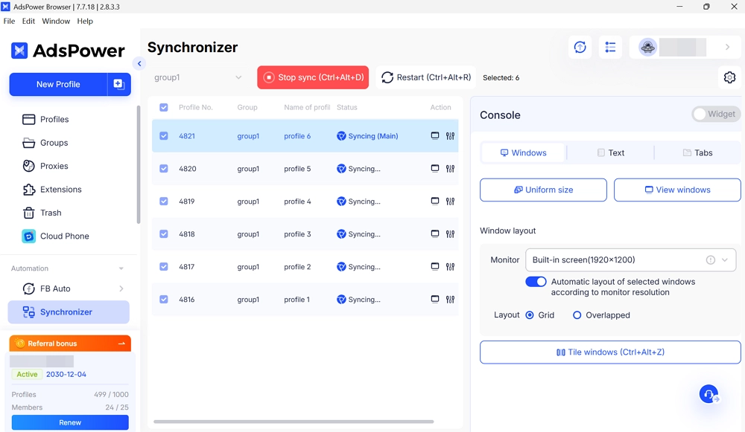Image resolution: width=745 pixels, height=432 pixels.
Task: Switch to the Text tab in Console
Action: coord(610,153)
